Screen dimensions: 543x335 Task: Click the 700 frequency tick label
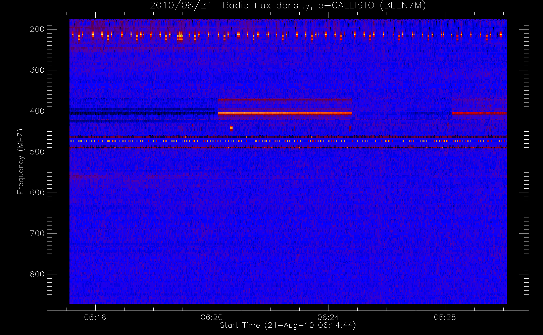(x=37, y=233)
